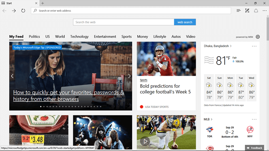Click the Toronto Blue Jays team logo
Viewport: 269px width, 151px height.
(209, 130)
